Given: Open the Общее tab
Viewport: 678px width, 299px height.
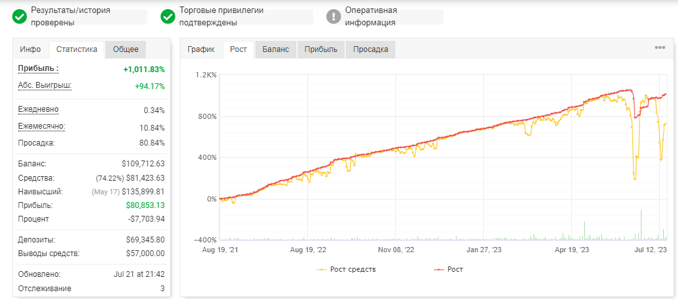Looking at the screenshot, I should click(x=126, y=49).
